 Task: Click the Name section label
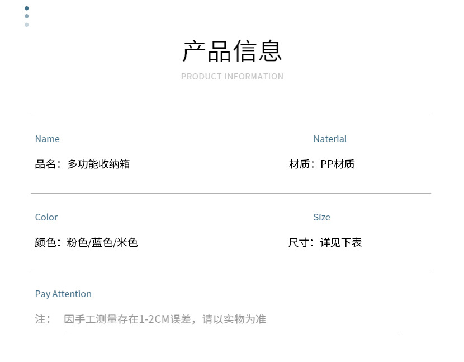47,139
